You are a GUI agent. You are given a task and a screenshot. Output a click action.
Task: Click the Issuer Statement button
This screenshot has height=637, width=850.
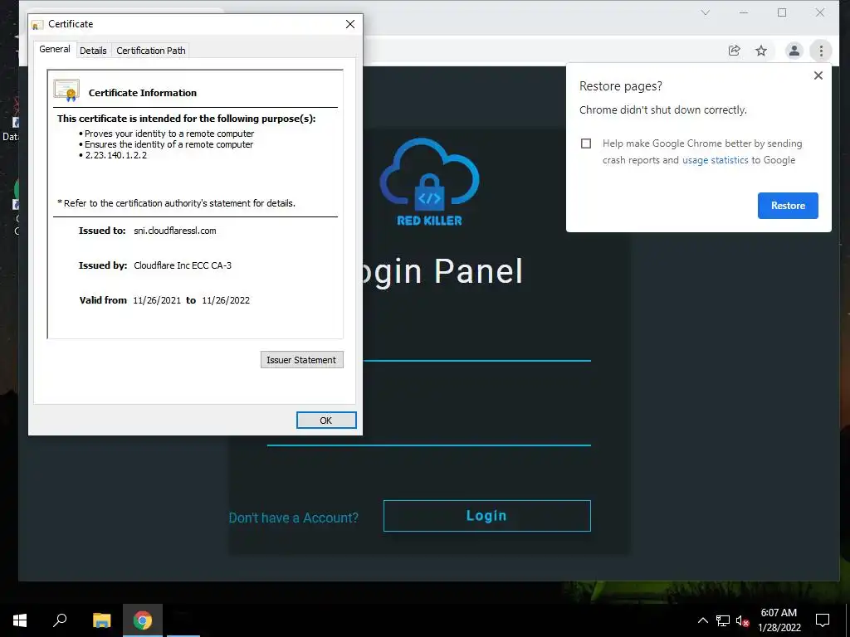point(301,360)
